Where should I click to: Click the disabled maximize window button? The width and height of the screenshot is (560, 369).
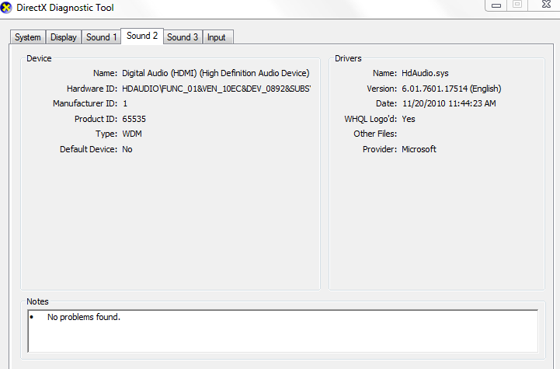[x=517, y=5]
